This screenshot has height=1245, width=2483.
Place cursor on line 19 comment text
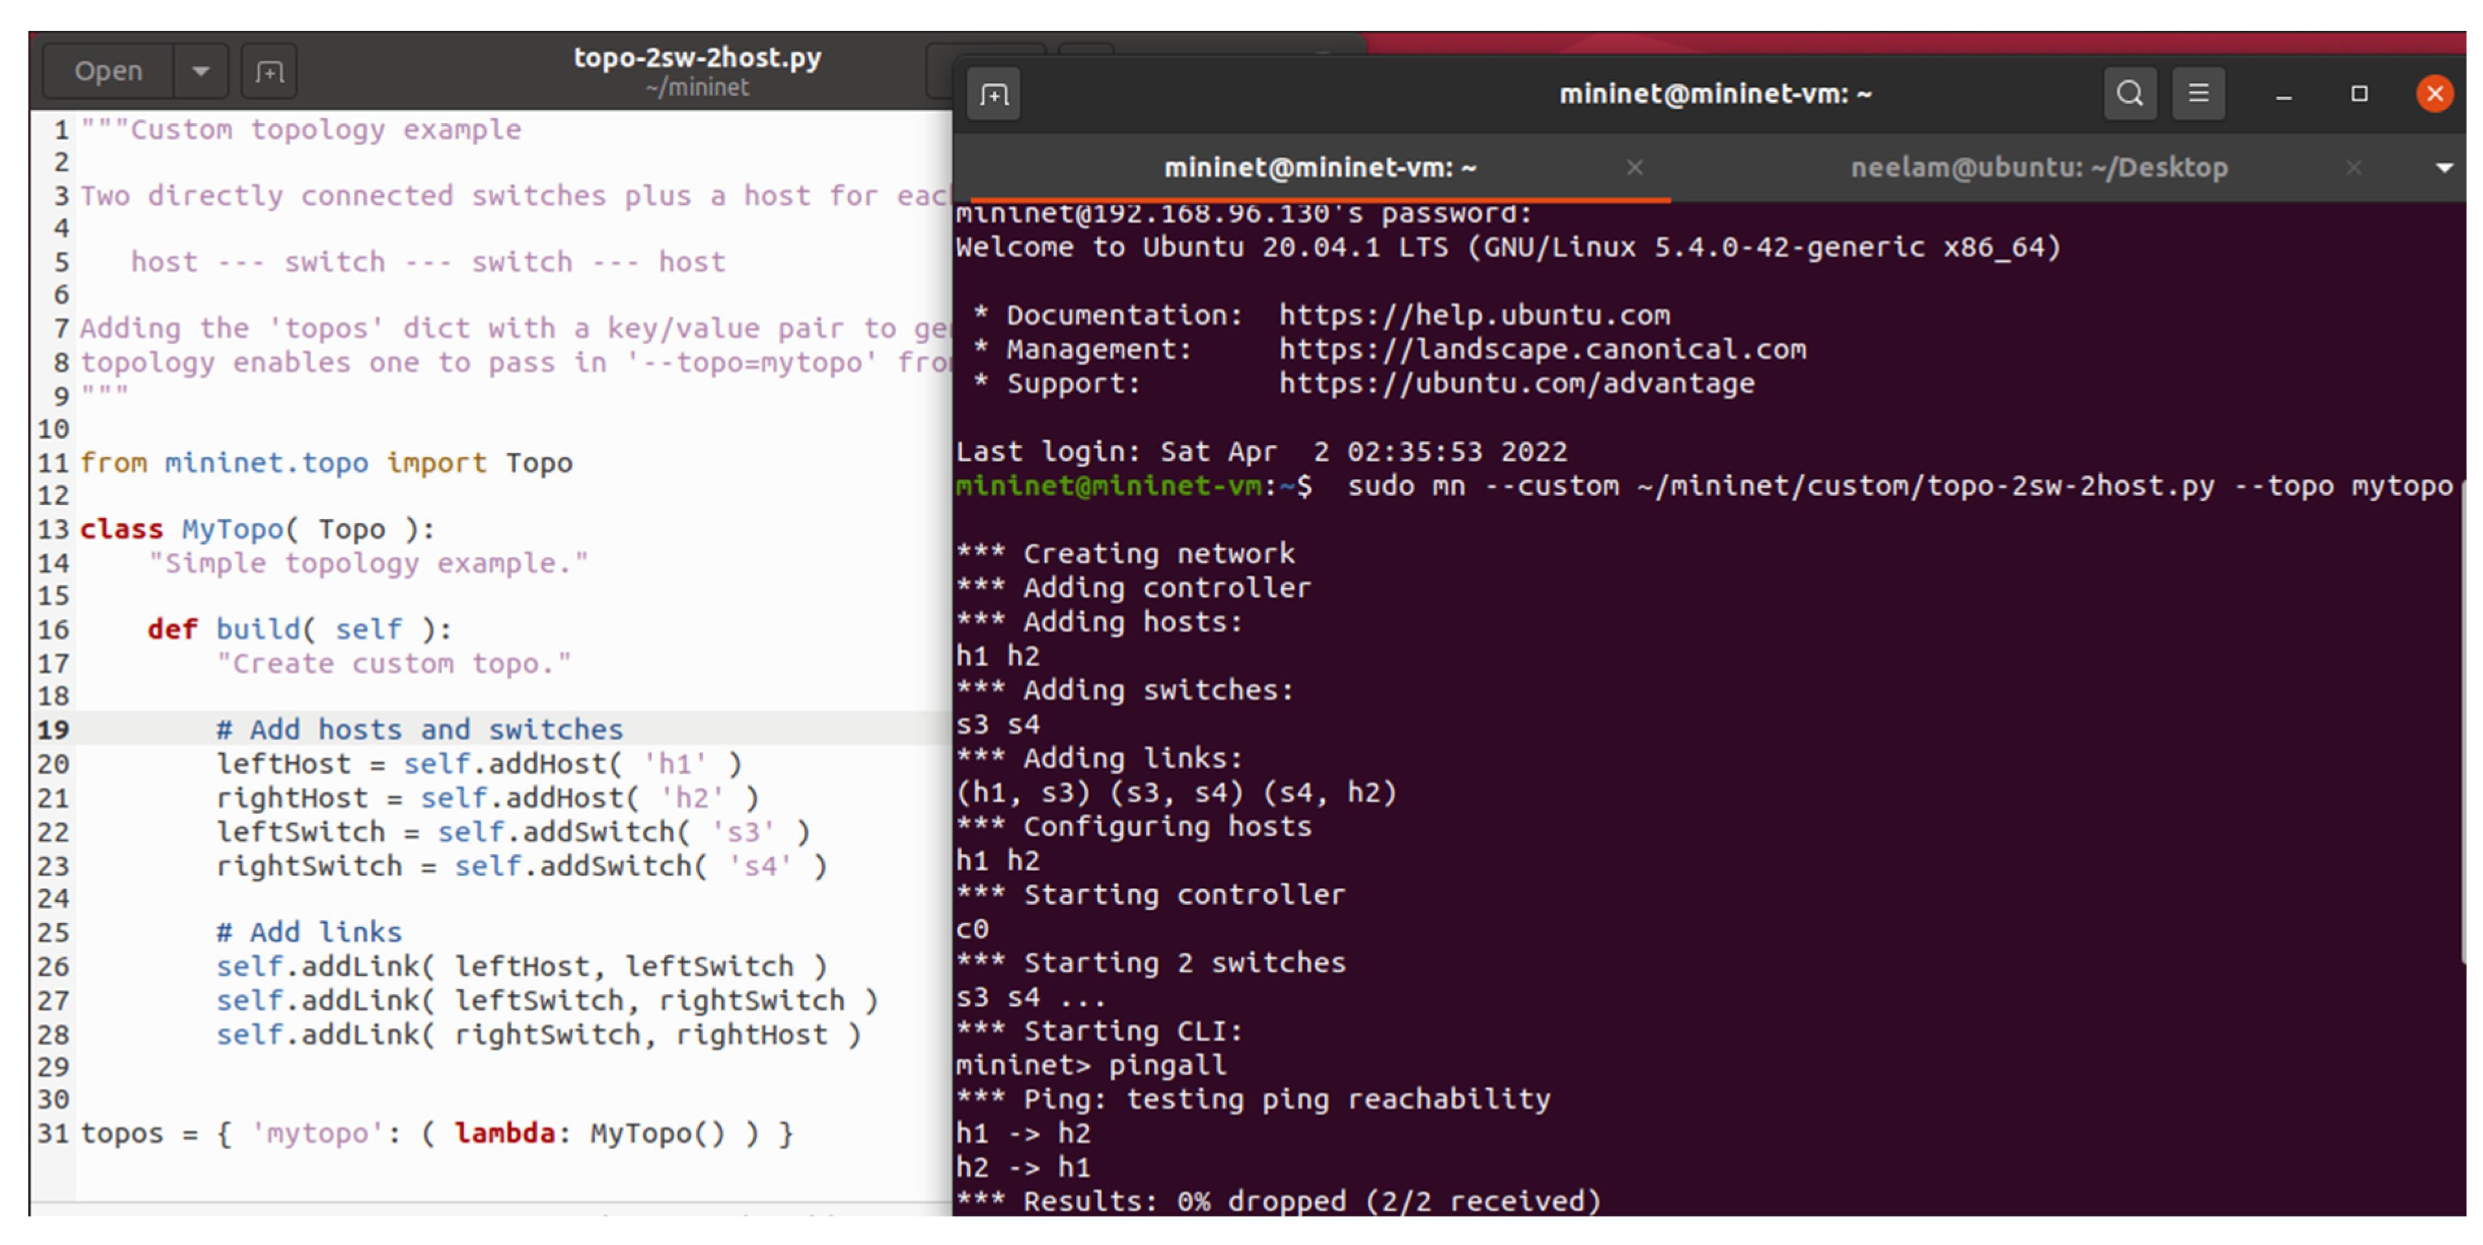click(420, 730)
